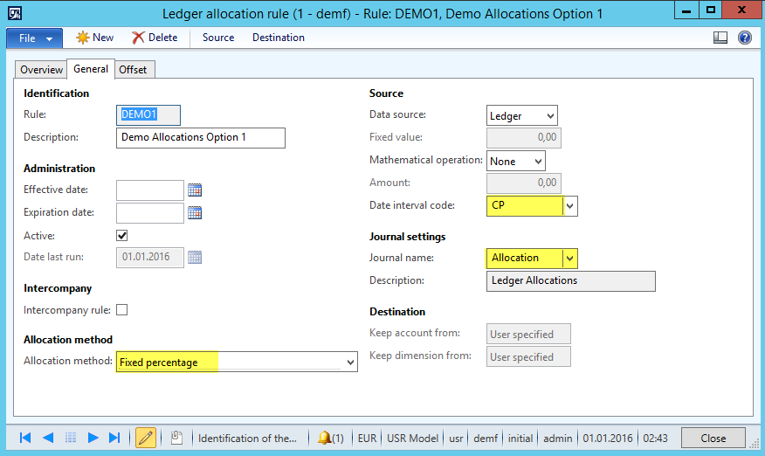
Task: Expand the Journal name dropdown
Action: 570,258
